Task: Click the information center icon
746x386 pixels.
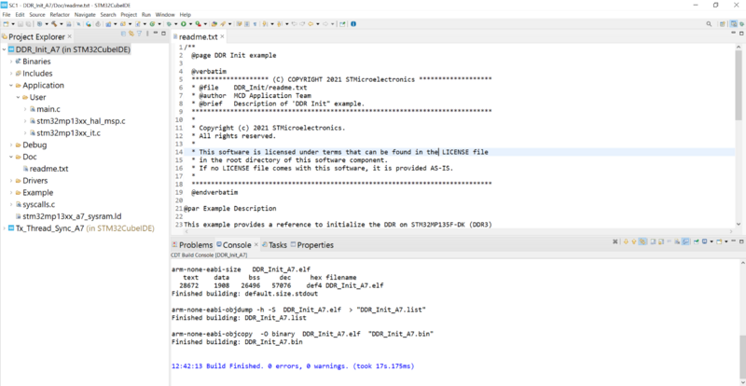Action: [353, 24]
